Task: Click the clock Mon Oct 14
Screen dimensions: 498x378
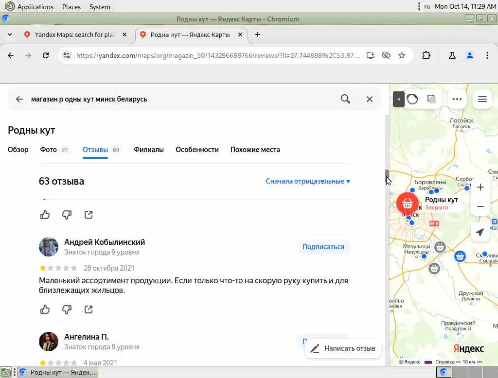Action: [x=465, y=6]
